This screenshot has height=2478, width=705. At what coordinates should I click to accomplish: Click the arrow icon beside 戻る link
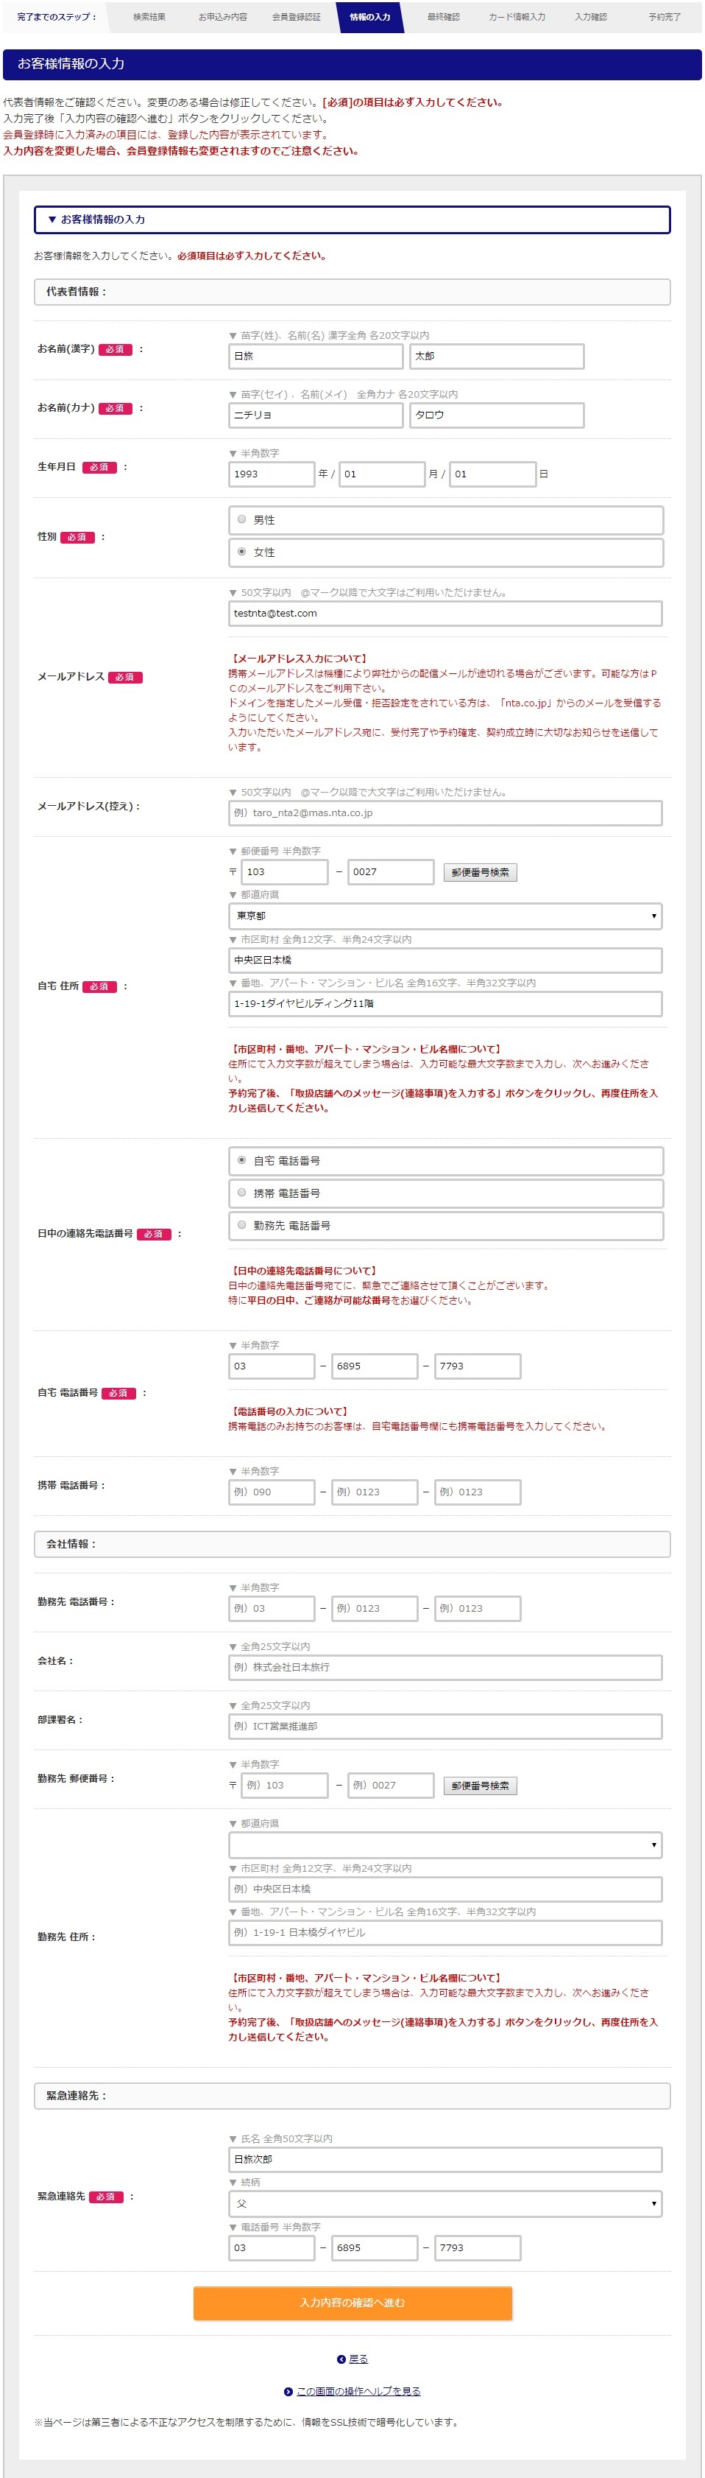(x=341, y=2359)
